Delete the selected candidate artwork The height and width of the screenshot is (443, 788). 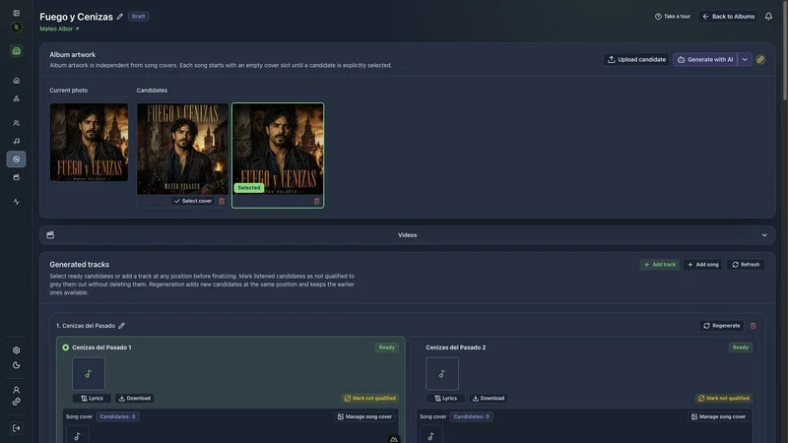[316, 202]
